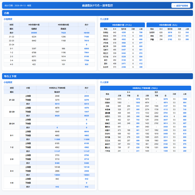195x195 pixels.
Task: Click the 1206 cell in 合箱 table
Action: 63,37
